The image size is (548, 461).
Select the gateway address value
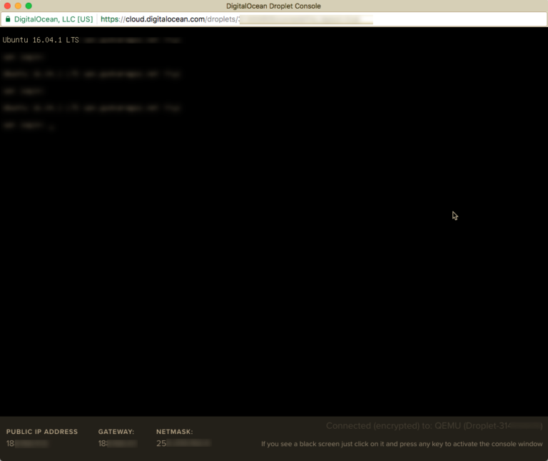pyautogui.click(x=116, y=444)
